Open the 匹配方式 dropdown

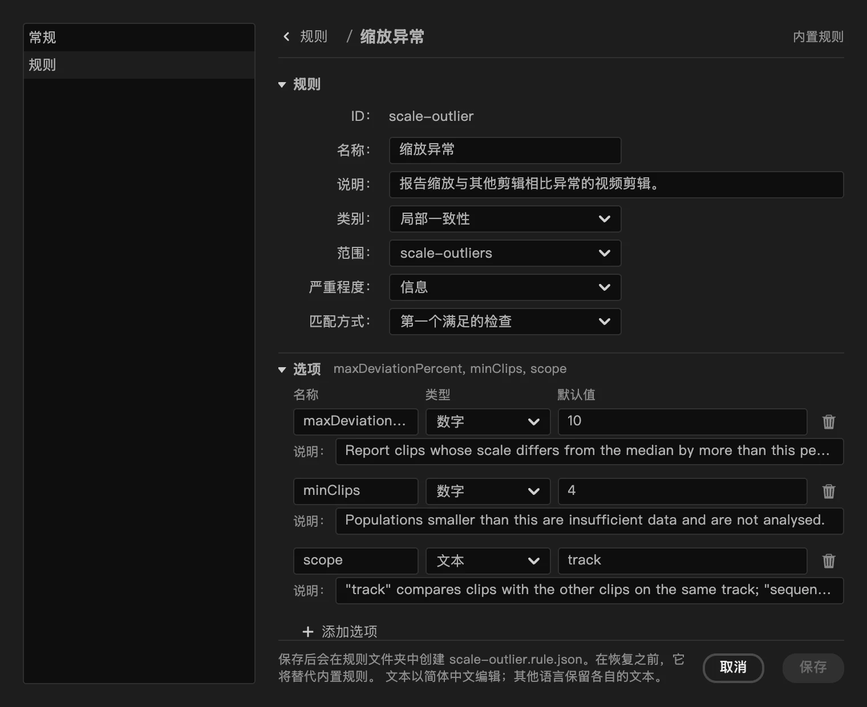(505, 322)
